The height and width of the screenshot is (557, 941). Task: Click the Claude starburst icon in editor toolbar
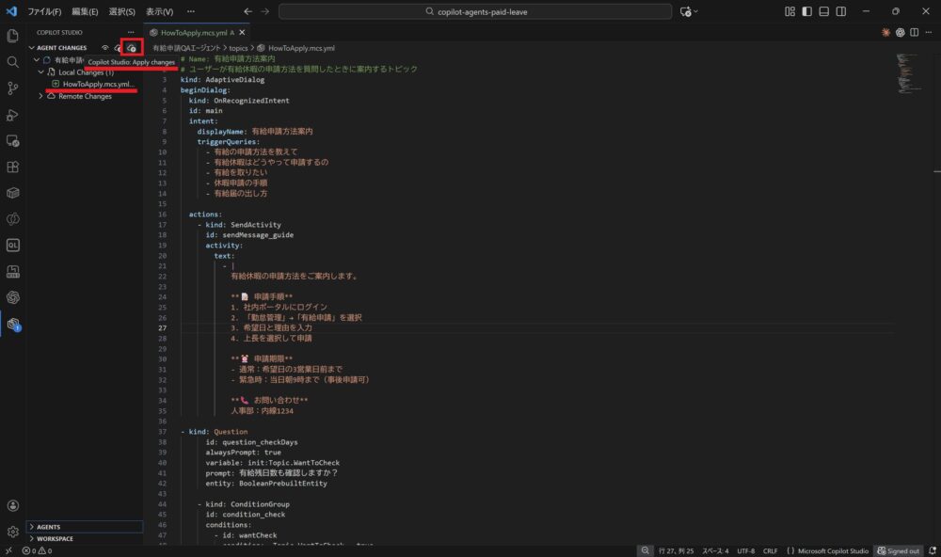click(x=885, y=32)
